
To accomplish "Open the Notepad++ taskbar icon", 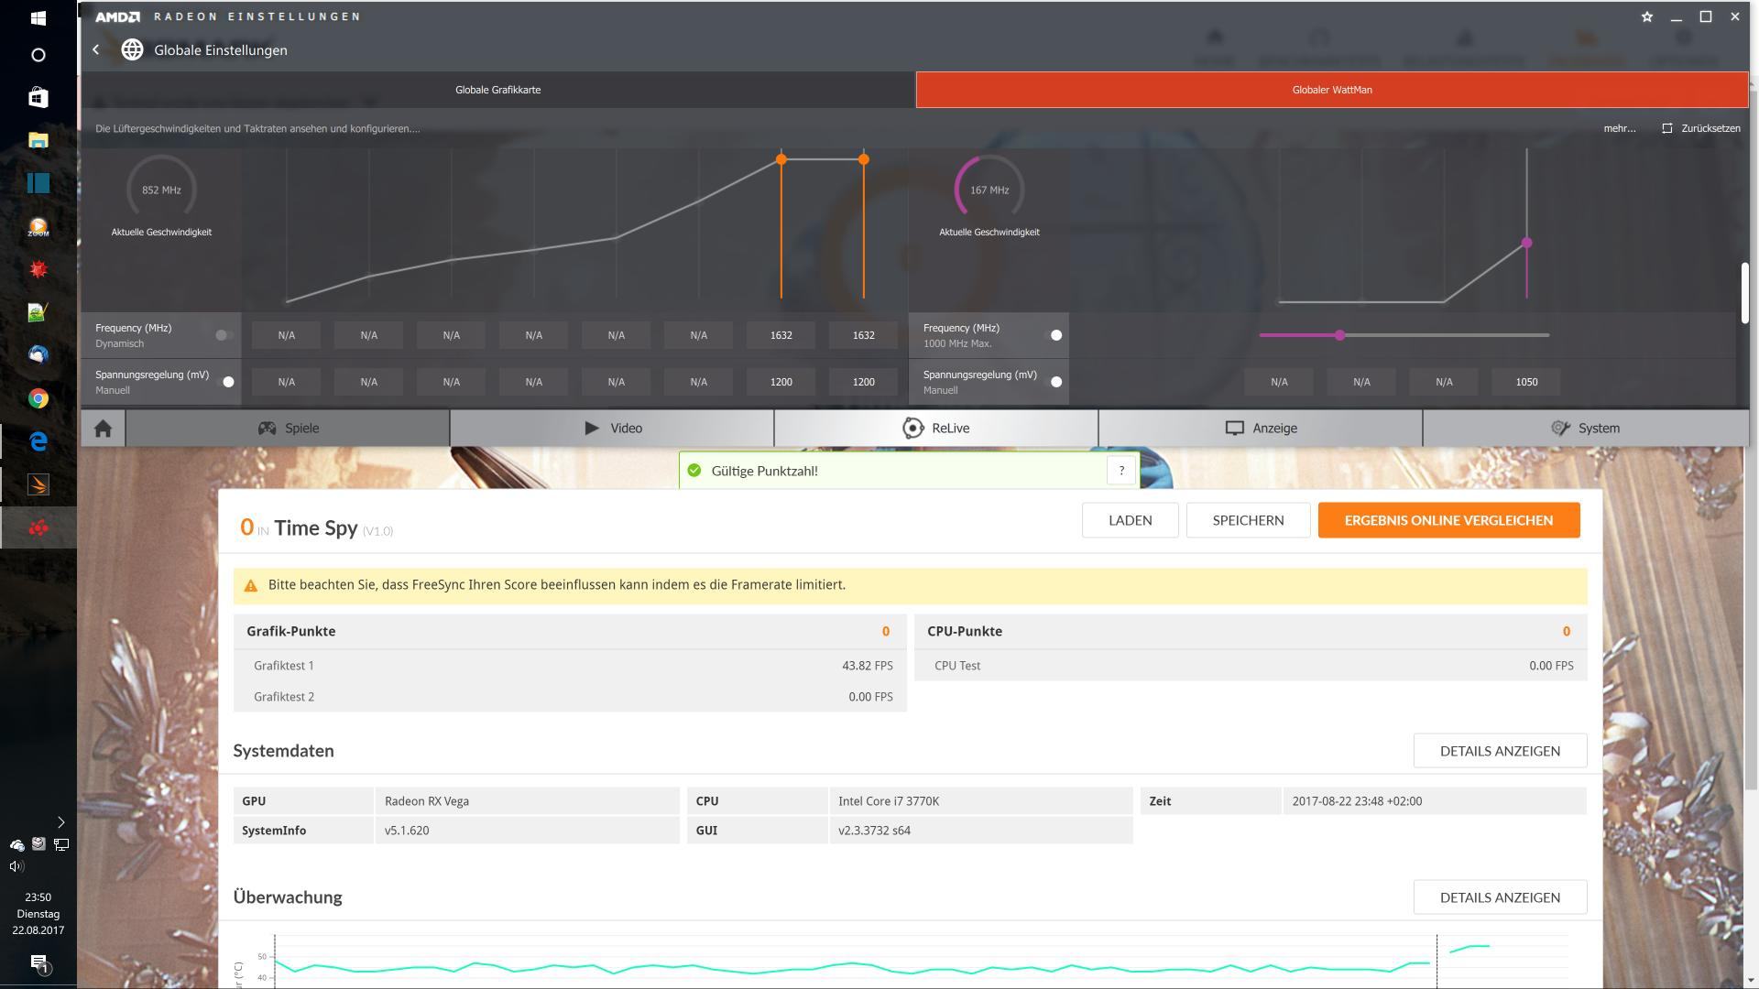I will coord(38,312).
